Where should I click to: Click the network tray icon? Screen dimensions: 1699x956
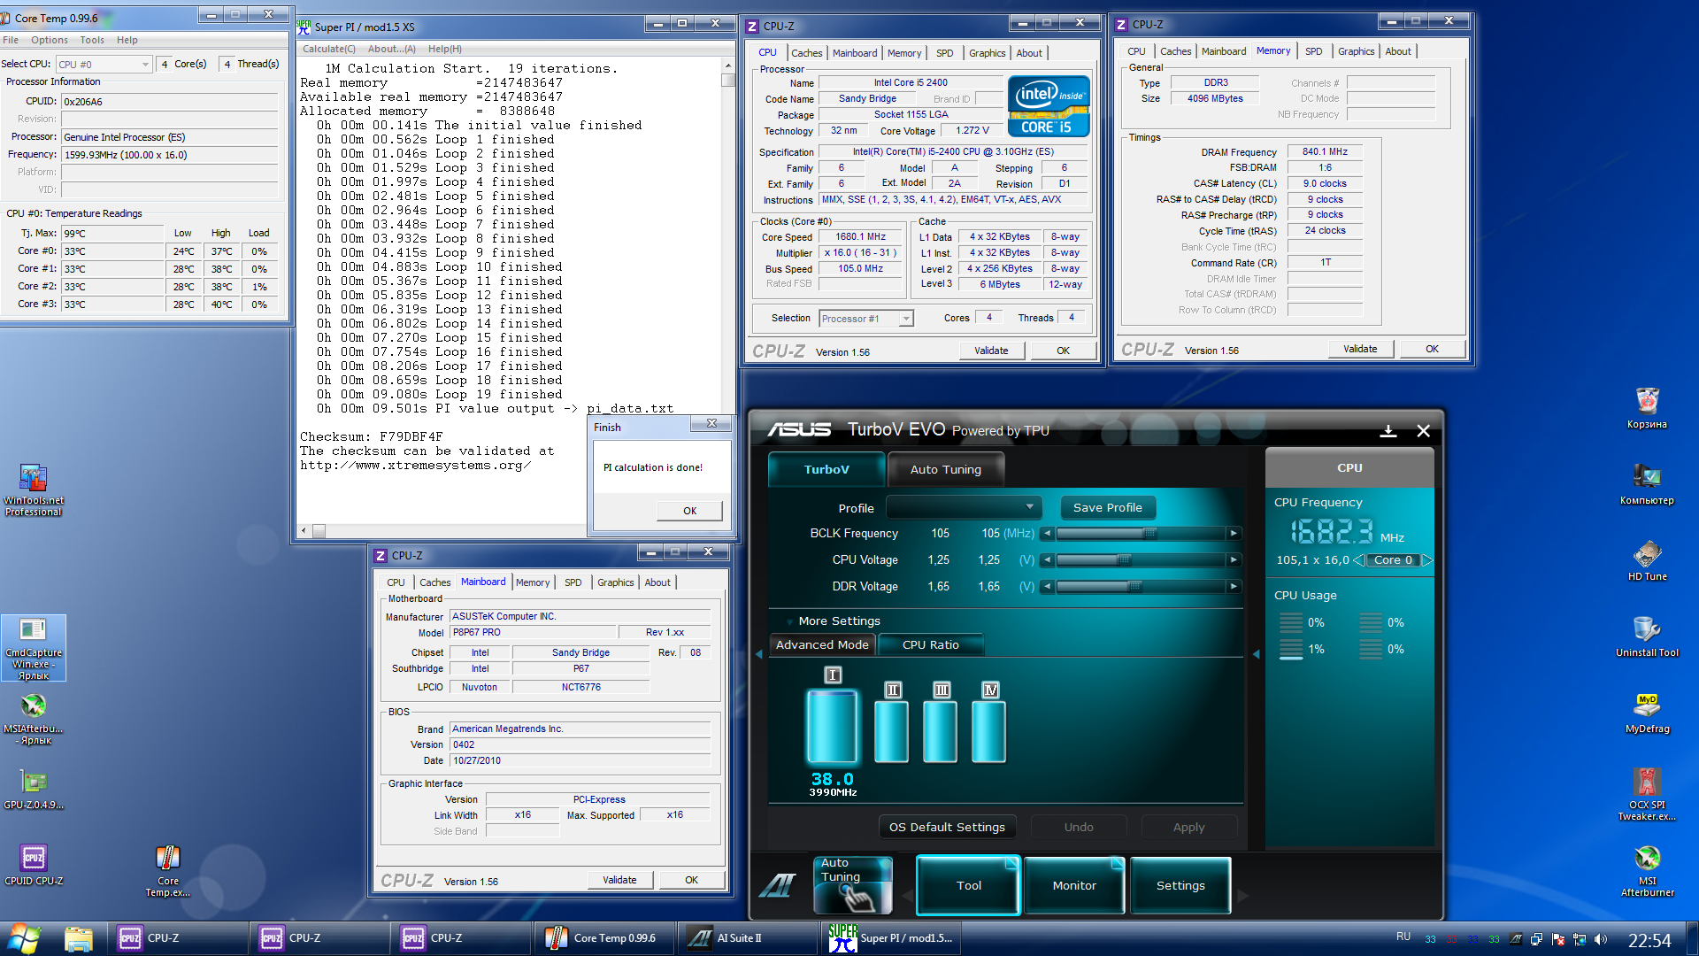click(x=1580, y=939)
